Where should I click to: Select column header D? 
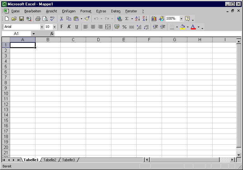pyautogui.click(x=98, y=40)
